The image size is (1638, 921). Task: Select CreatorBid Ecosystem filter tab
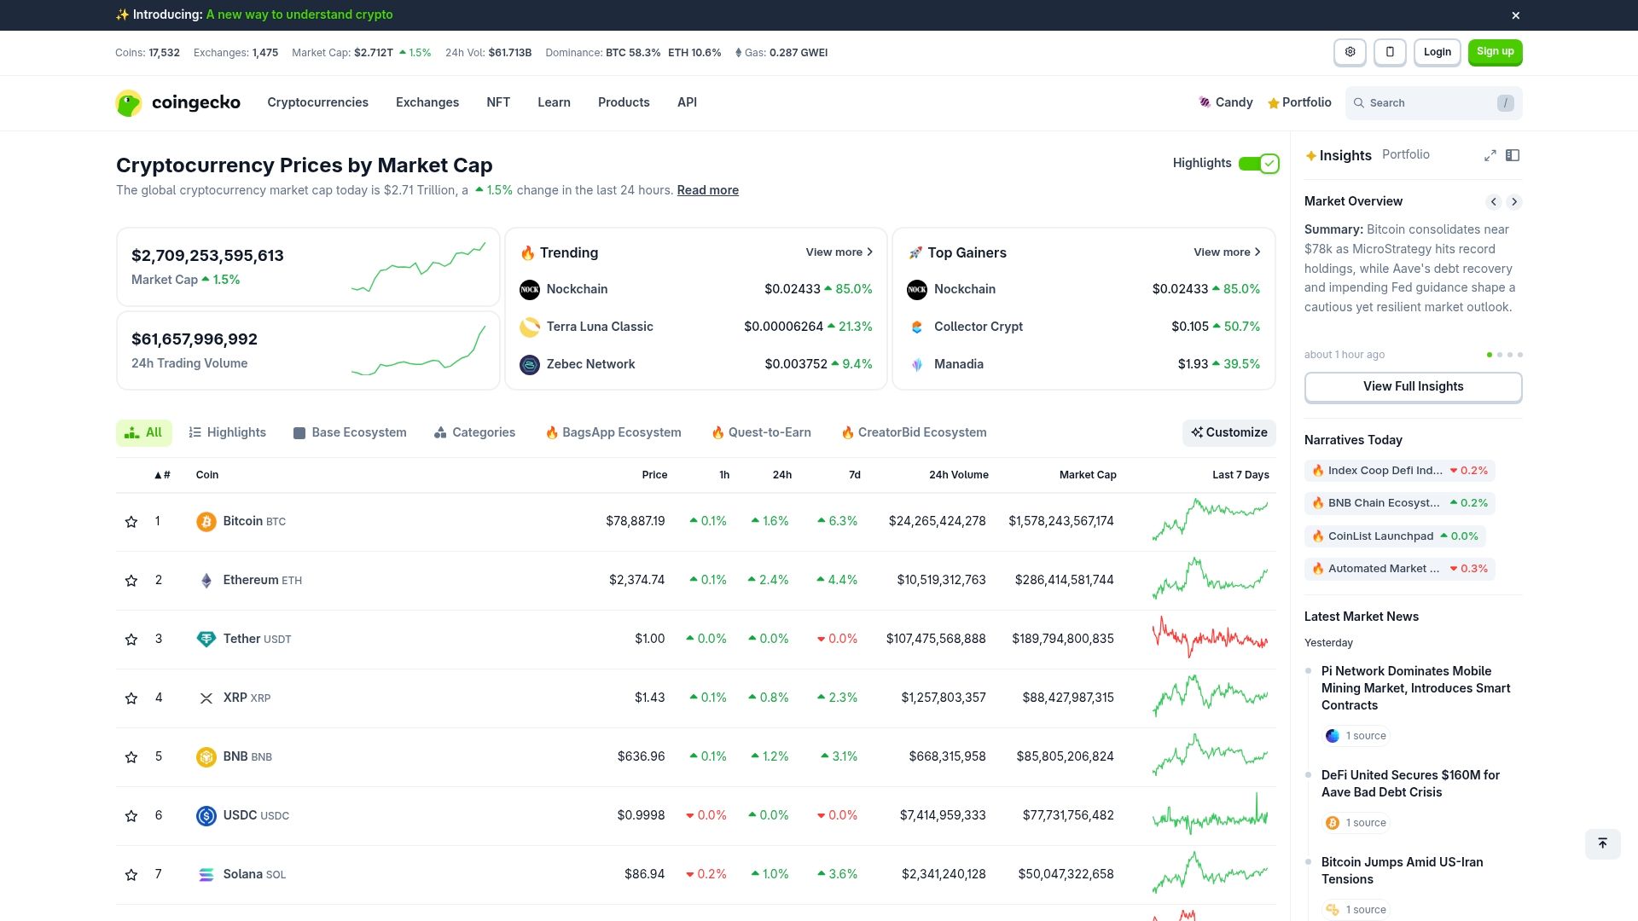coord(914,433)
